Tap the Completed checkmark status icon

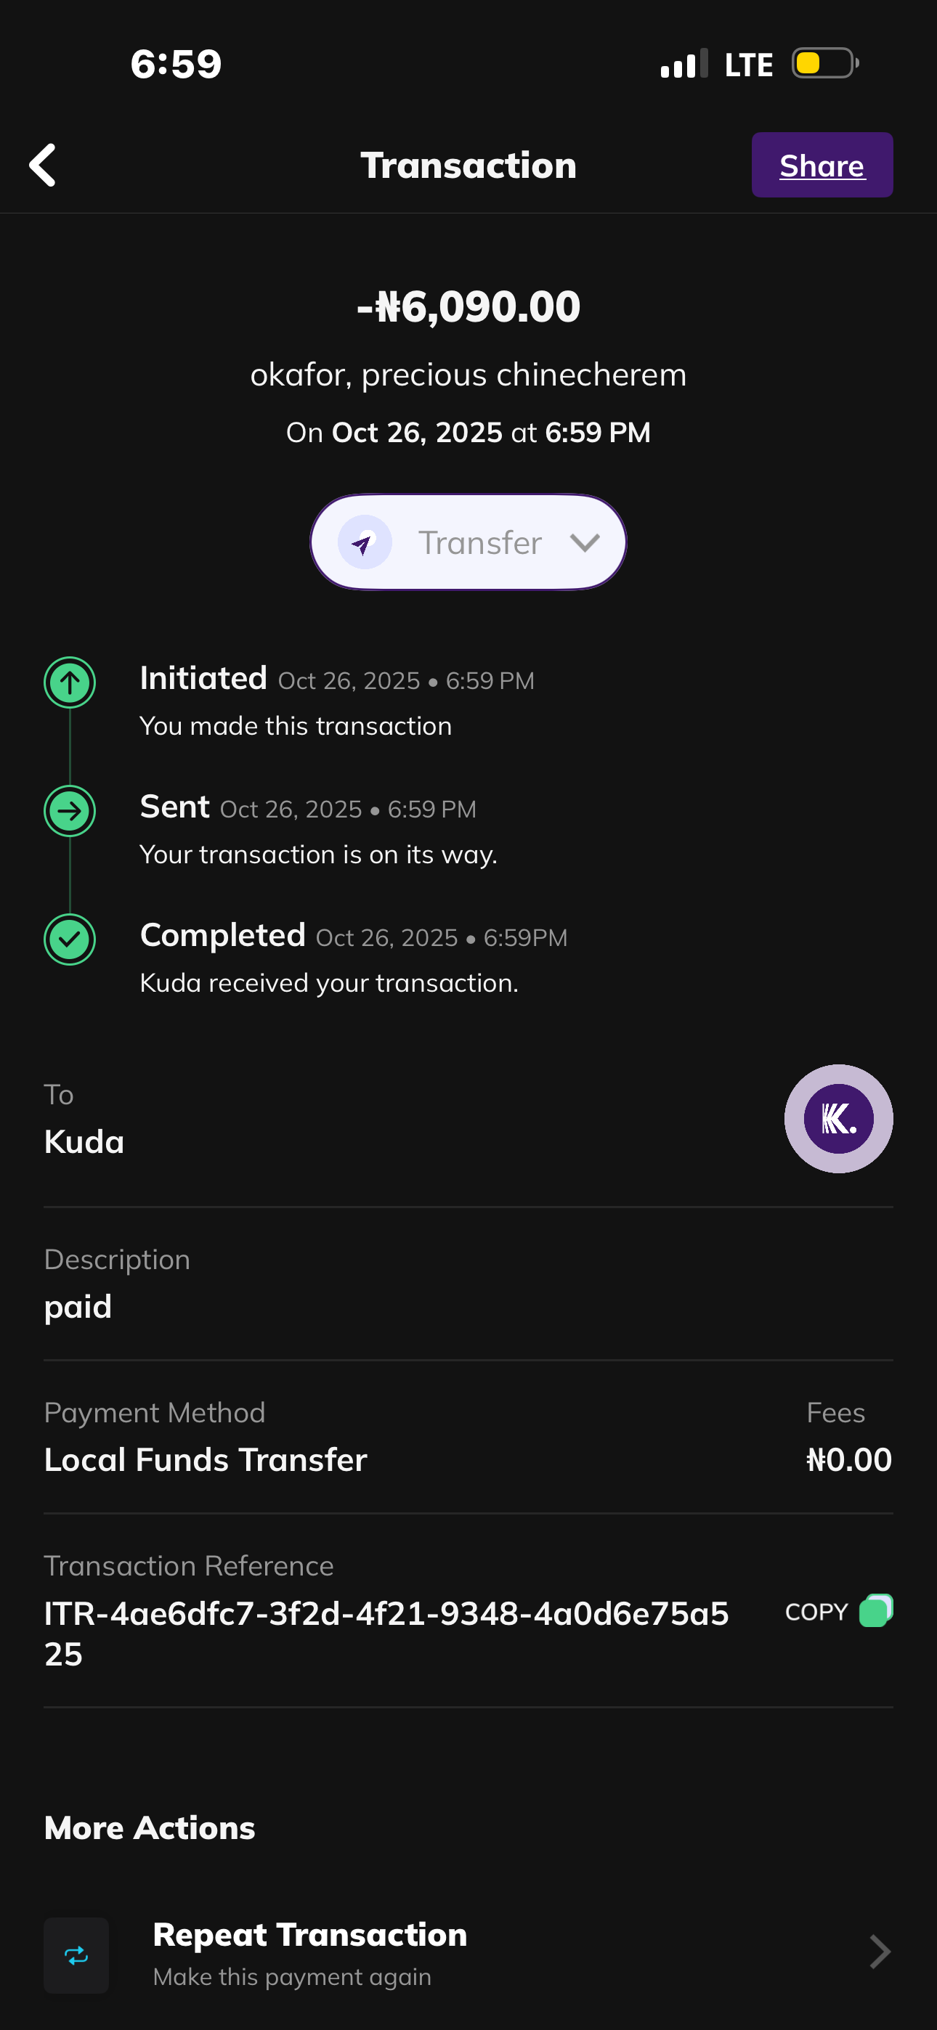click(x=70, y=939)
